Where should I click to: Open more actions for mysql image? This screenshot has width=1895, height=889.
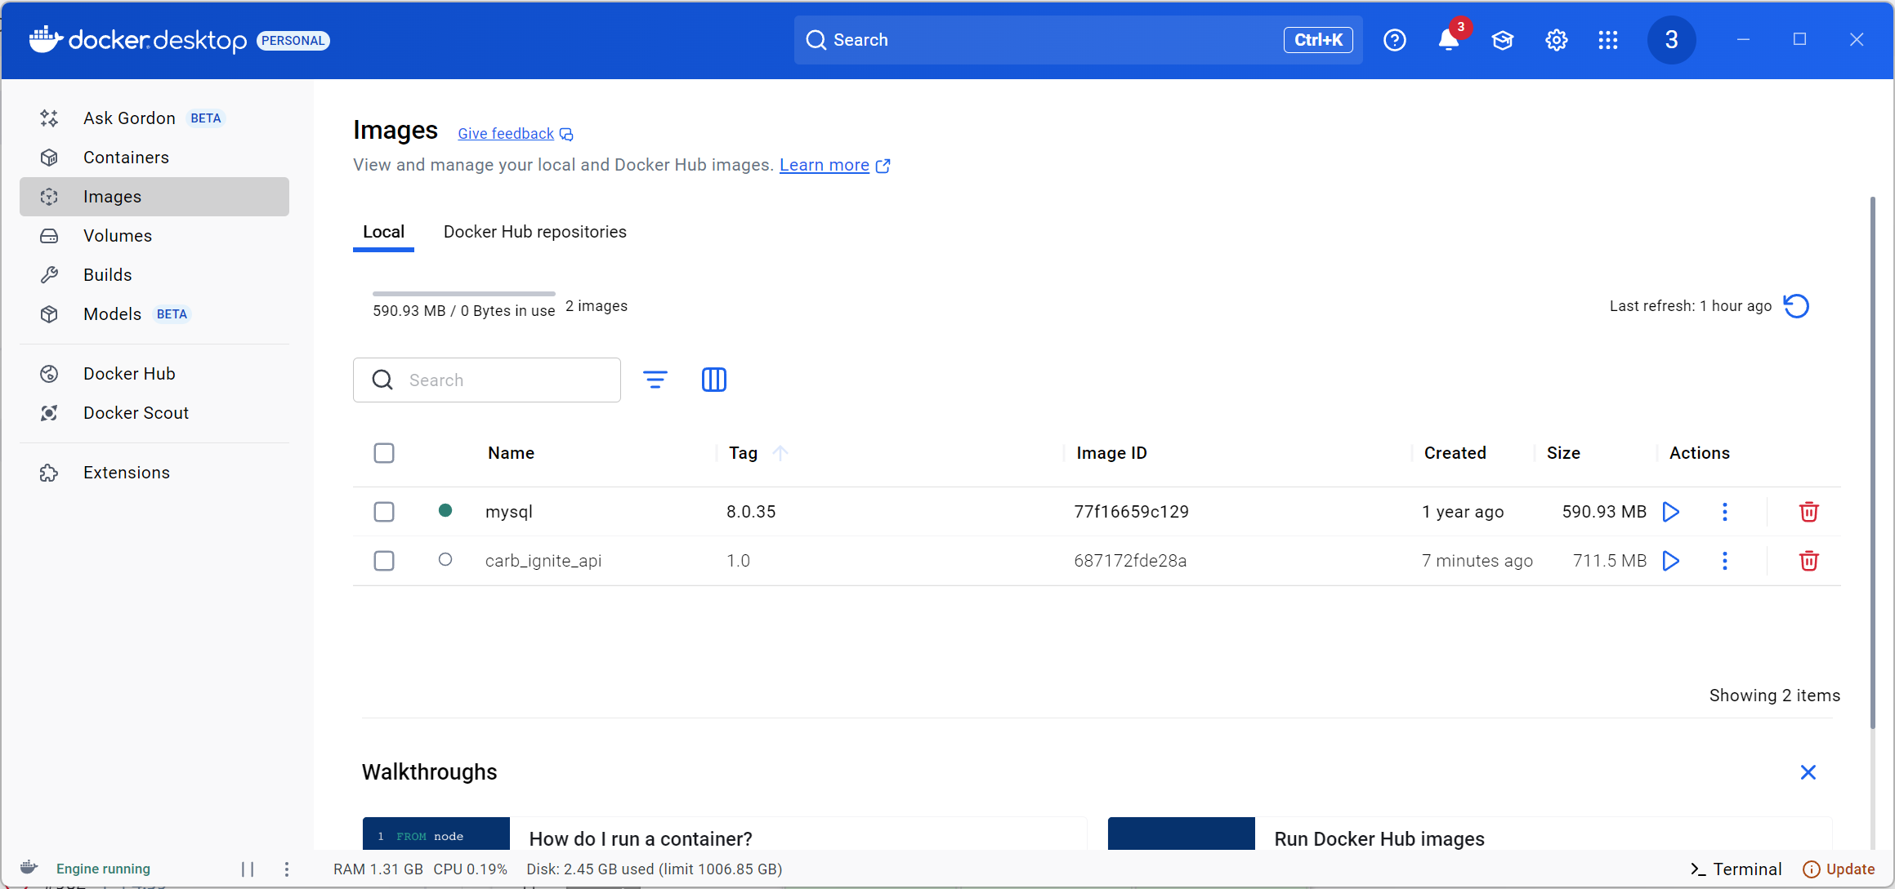click(1724, 512)
